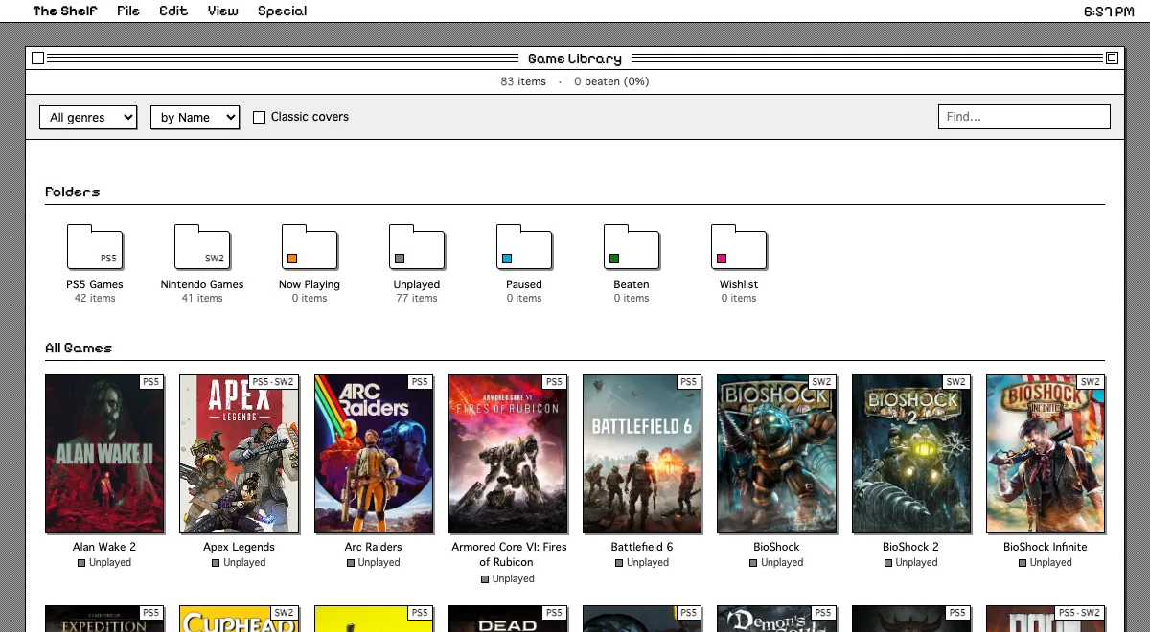This screenshot has width=1150, height=632.
Task: Click the Alan Wake 2 title text
Action: pyautogui.click(x=104, y=547)
